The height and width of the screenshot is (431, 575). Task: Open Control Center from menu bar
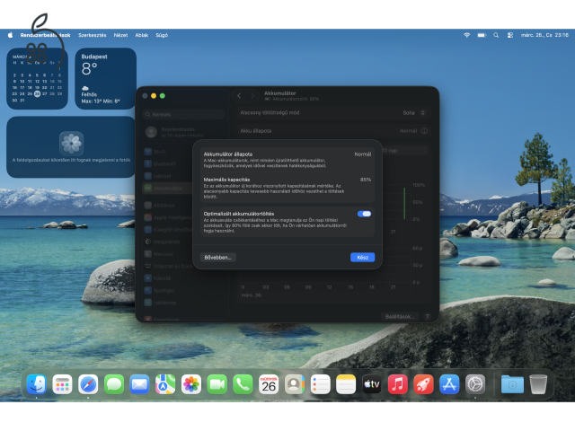point(510,35)
